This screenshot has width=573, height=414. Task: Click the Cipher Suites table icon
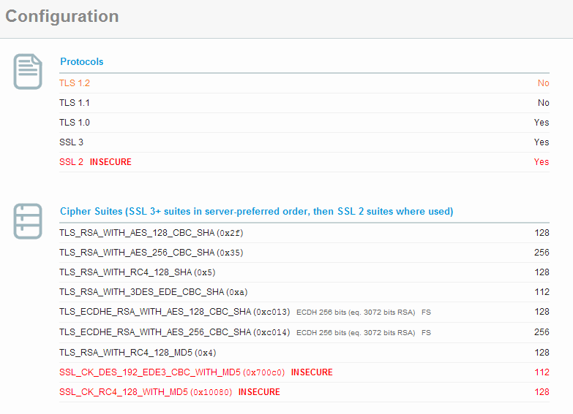[x=28, y=221]
